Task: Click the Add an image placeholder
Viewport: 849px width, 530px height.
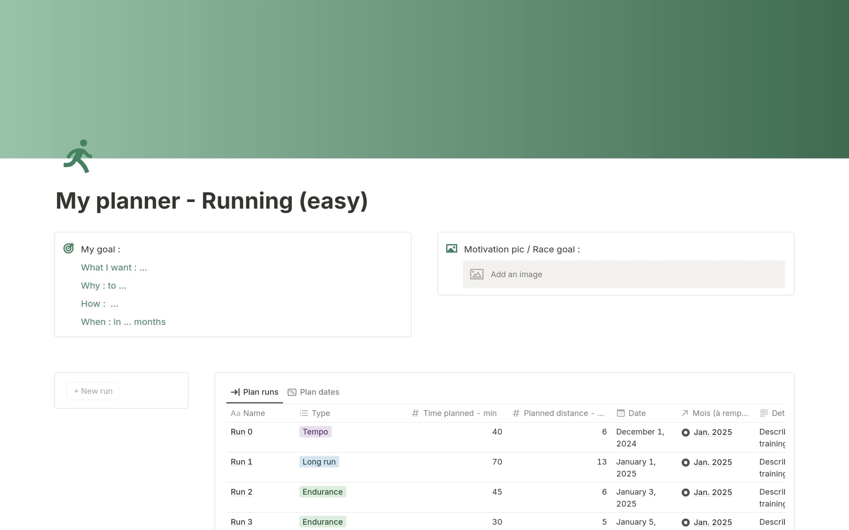Action: tap(516, 274)
